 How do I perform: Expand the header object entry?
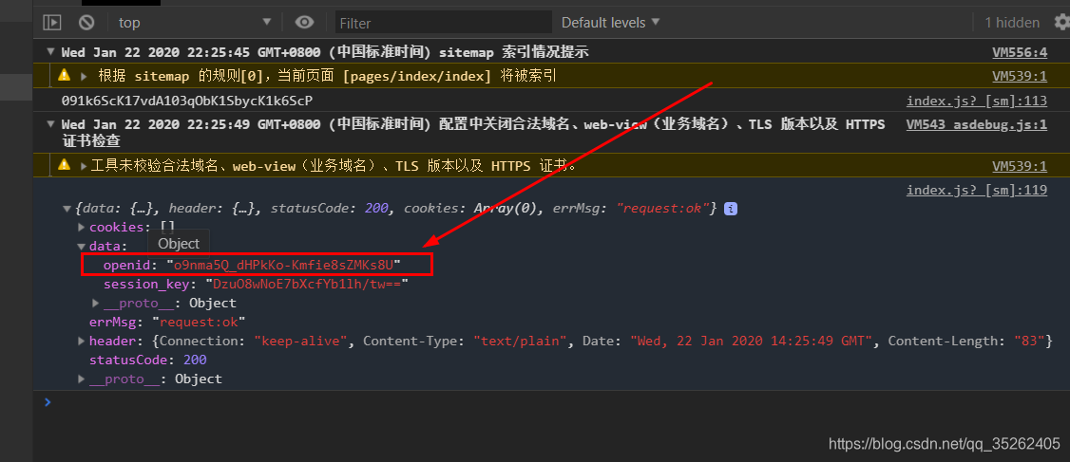point(81,341)
